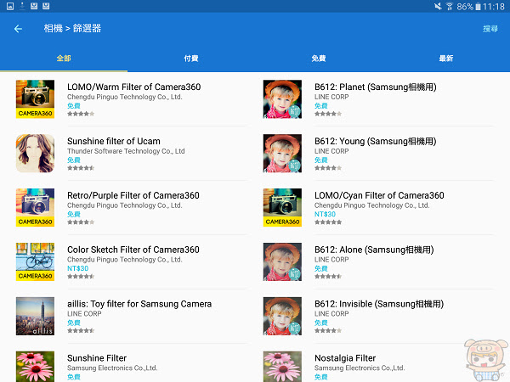The width and height of the screenshot is (510, 382).
Task: Tap the battery 86% indicator
Action: (468, 7)
